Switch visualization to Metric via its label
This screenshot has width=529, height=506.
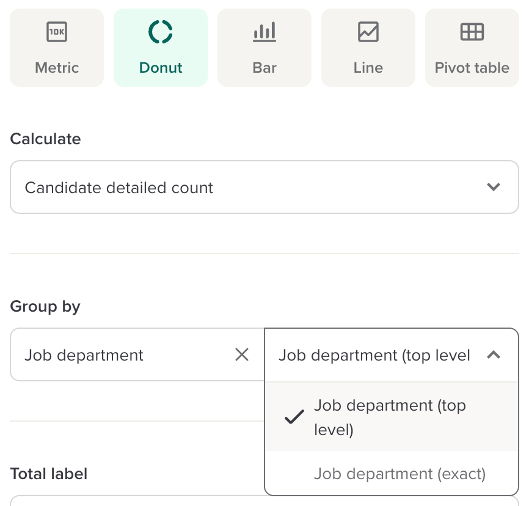tap(57, 68)
